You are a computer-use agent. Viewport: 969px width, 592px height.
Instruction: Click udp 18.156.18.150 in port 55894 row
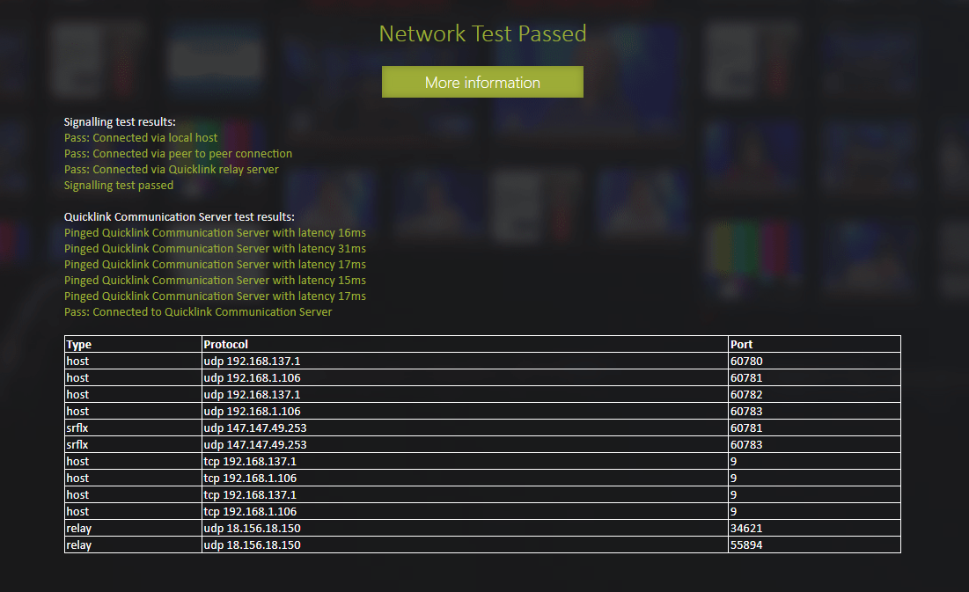coord(465,545)
